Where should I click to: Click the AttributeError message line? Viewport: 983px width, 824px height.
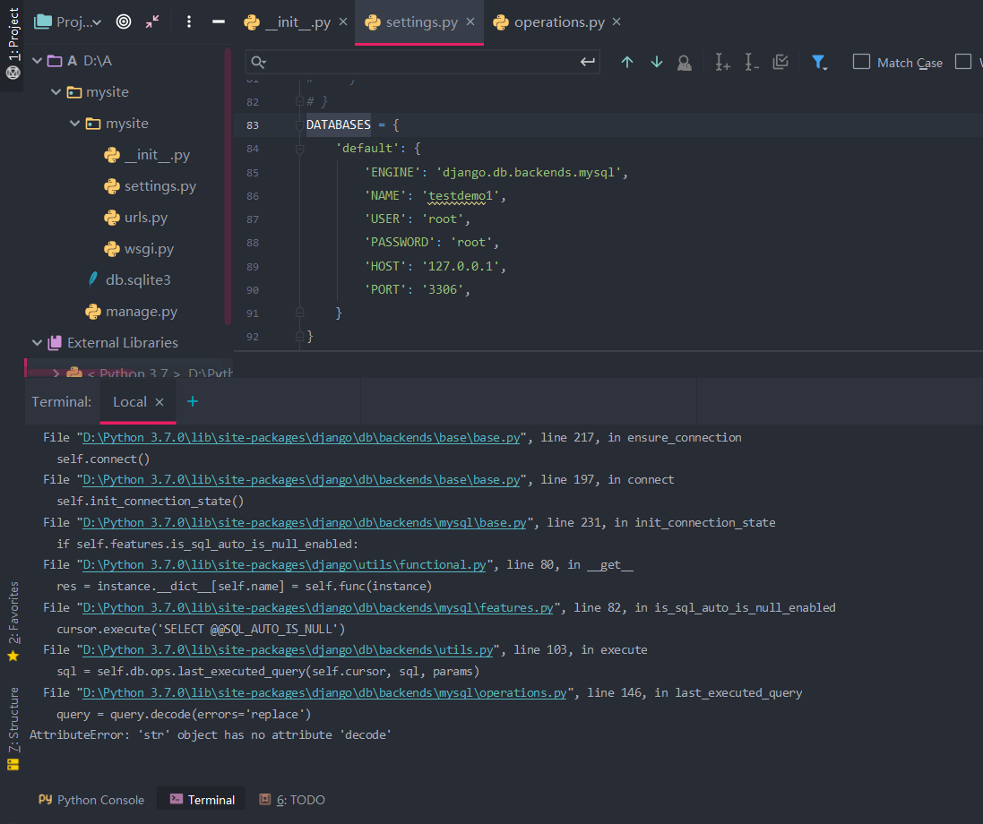(211, 735)
